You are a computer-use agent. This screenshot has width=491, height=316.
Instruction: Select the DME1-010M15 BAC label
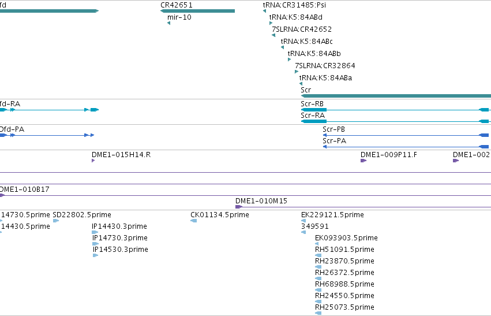point(261,201)
